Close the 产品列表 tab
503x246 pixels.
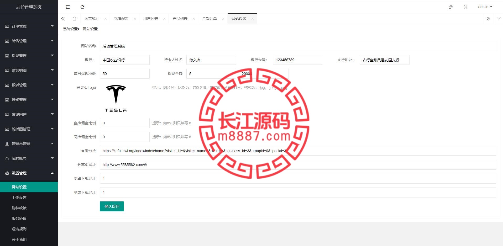click(x=194, y=19)
